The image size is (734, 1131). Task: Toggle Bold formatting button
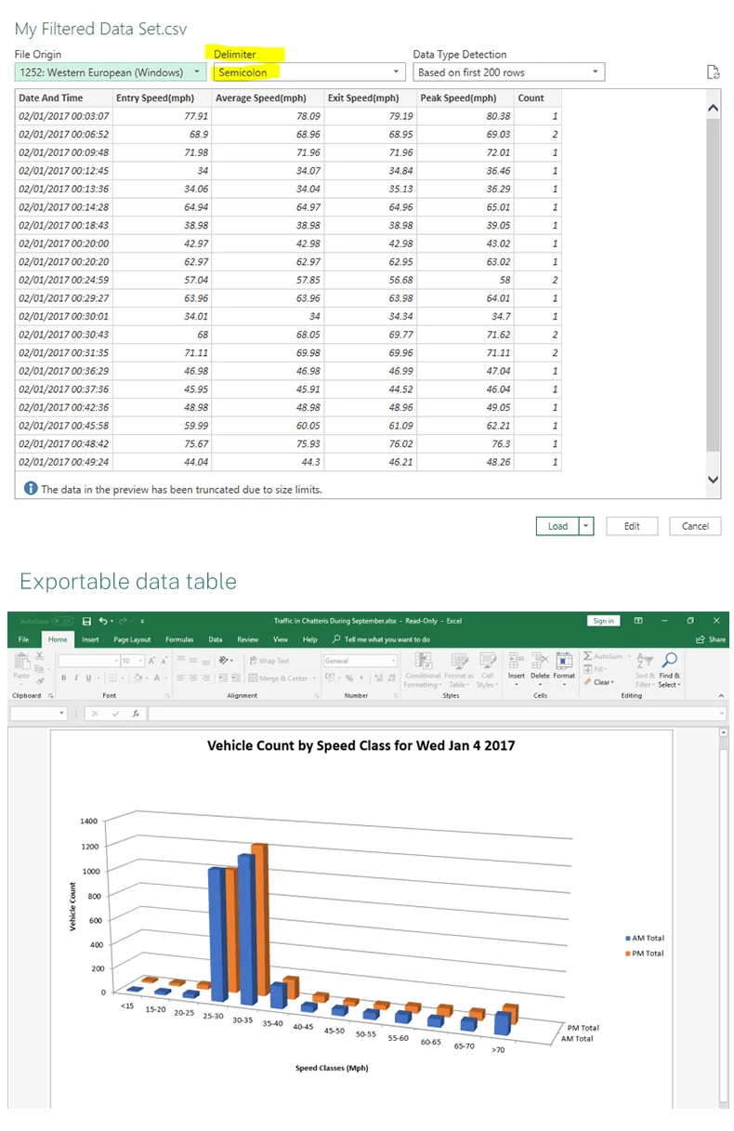point(63,678)
